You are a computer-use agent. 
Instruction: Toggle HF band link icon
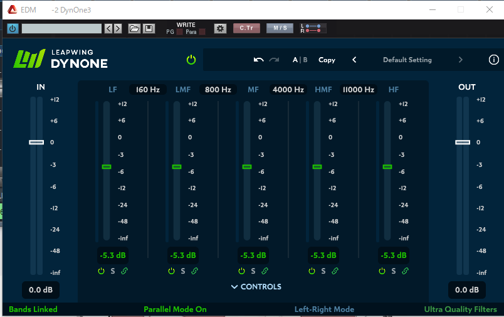[x=405, y=271]
